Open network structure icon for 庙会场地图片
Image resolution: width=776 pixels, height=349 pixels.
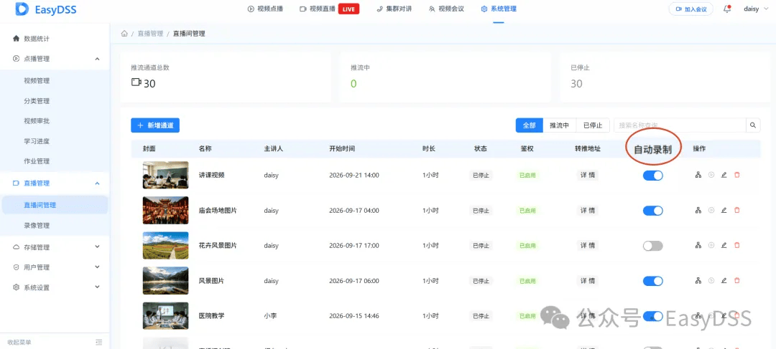coord(698,210)
